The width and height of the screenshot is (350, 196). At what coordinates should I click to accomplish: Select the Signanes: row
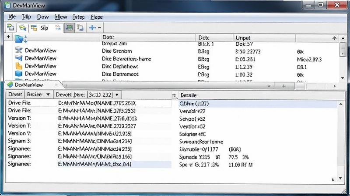pos(89,156)
